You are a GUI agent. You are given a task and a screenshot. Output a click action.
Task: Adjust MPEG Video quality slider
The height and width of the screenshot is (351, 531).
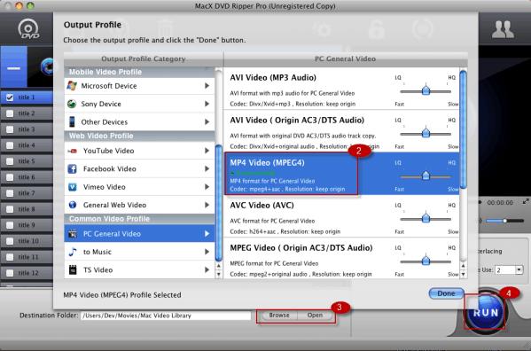(x=426, y=261)
